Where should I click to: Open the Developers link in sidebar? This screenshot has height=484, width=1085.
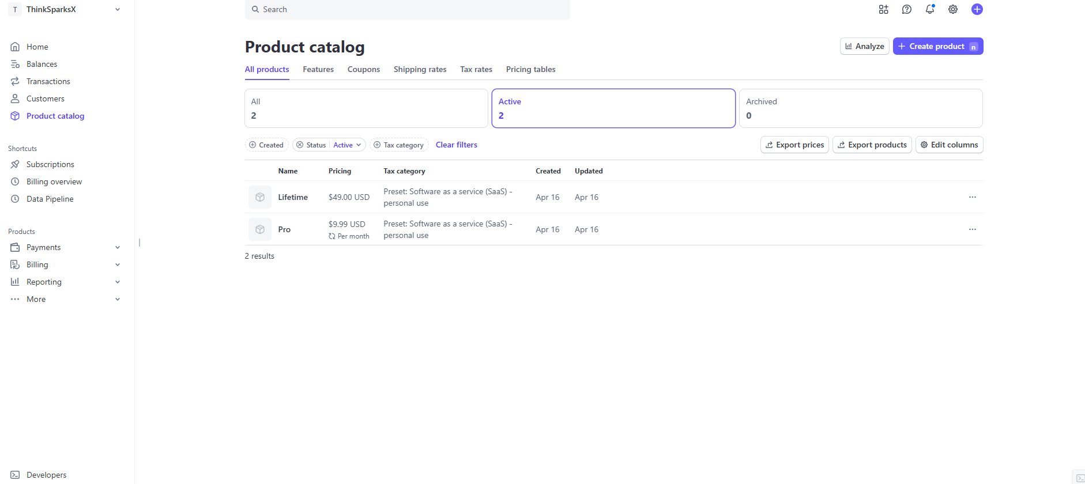pyautogui.click(x=47, y=475)
